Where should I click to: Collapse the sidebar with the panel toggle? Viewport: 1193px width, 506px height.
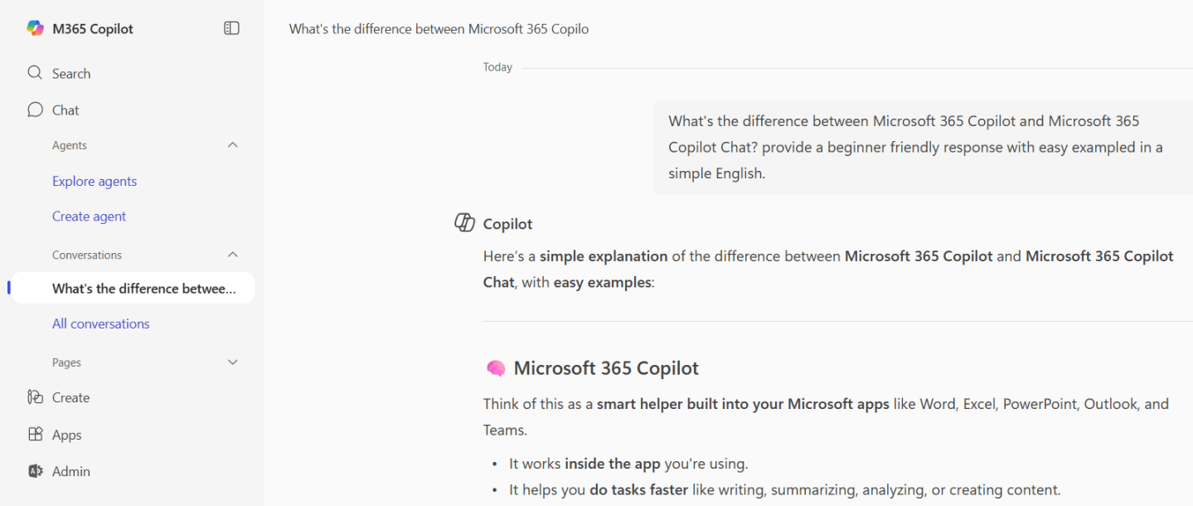click(230, 27)
